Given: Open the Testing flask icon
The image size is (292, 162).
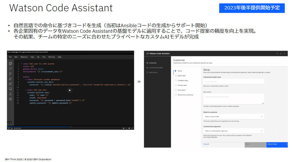Looking at the screenshot, I should [x=10, y=94].
